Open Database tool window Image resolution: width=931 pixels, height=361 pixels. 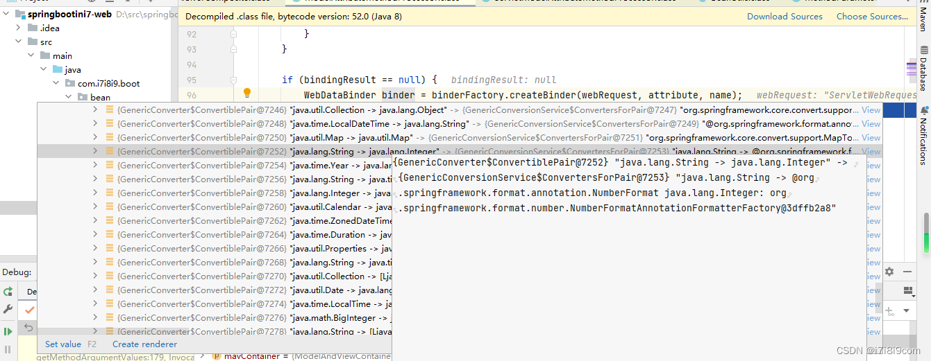pyautogui.click(x=923, y=69)
